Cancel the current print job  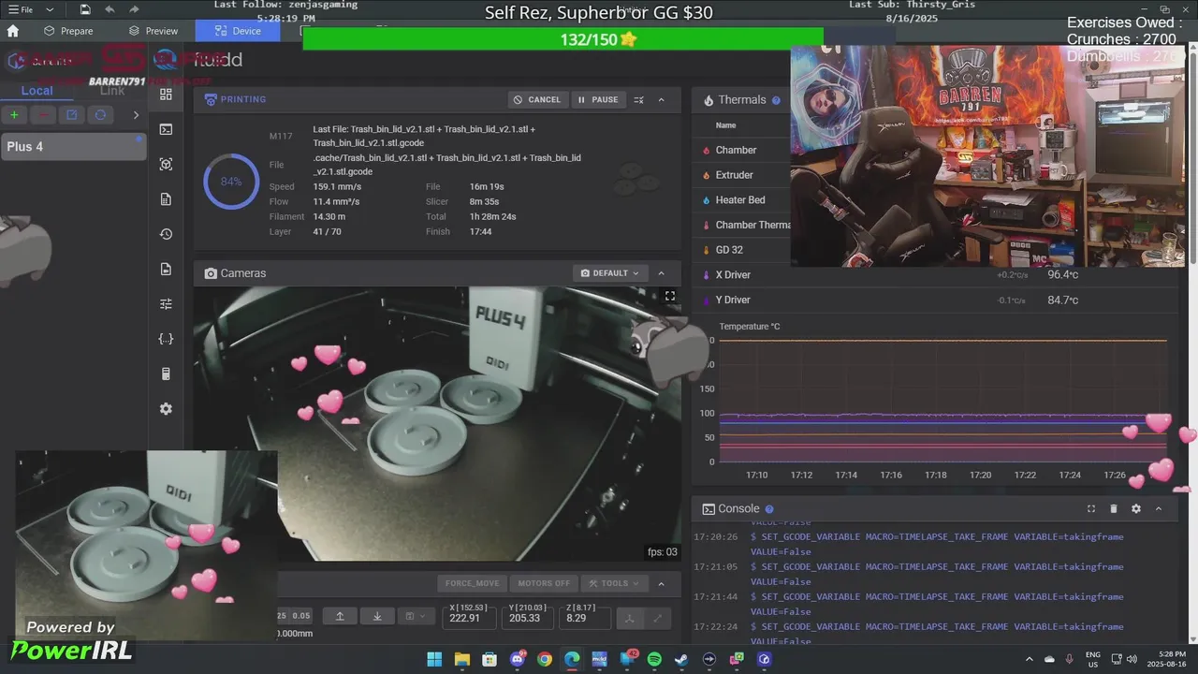tap(537, 99)
